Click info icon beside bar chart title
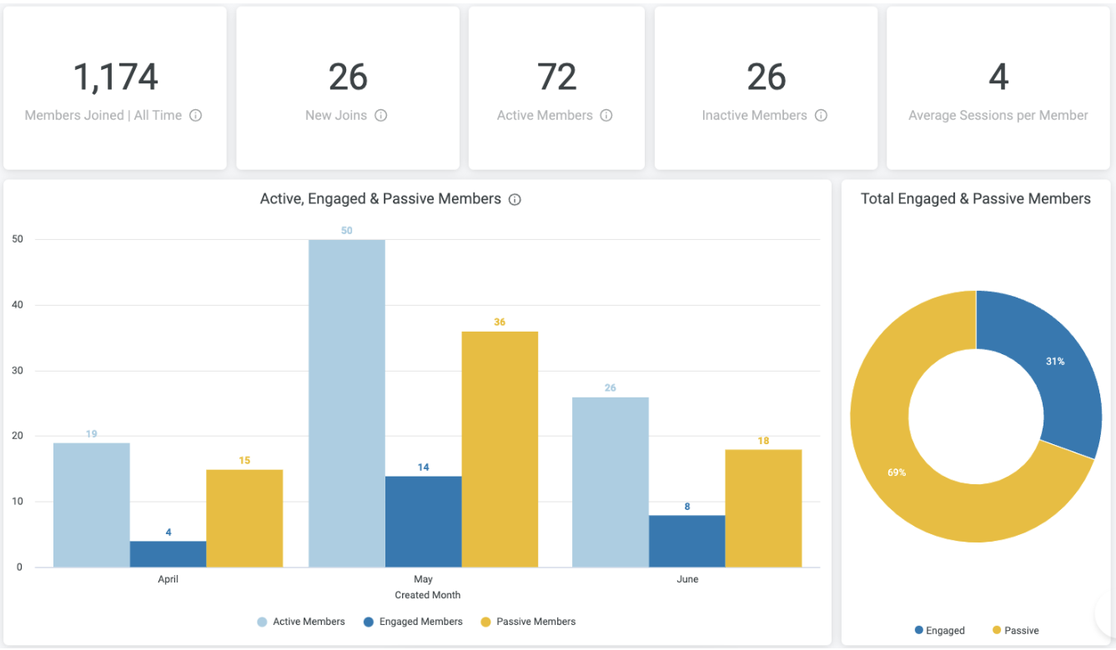Screen dimensions: 1116x650 pyautogui.click(x=515, y=200)
